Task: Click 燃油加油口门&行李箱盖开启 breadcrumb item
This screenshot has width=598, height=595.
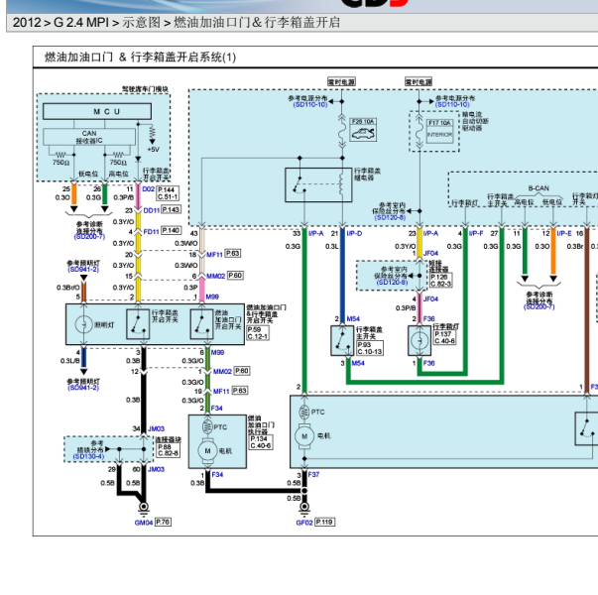Action: point(257,22)
